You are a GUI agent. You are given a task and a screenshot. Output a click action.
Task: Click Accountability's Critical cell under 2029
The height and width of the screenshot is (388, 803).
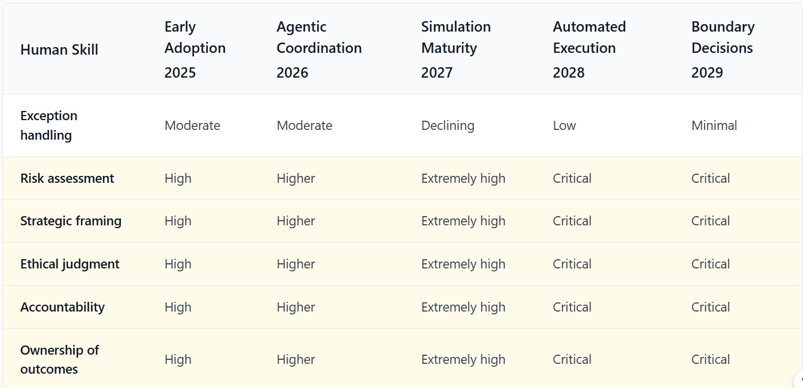point(710,307)
